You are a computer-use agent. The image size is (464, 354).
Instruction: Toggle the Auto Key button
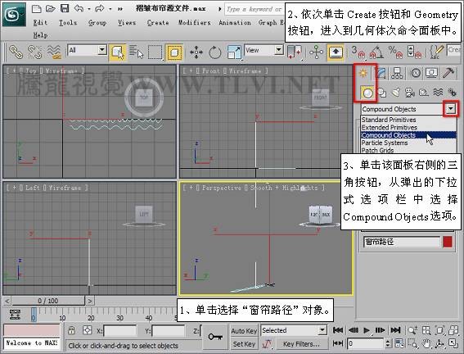pos(244,331)
